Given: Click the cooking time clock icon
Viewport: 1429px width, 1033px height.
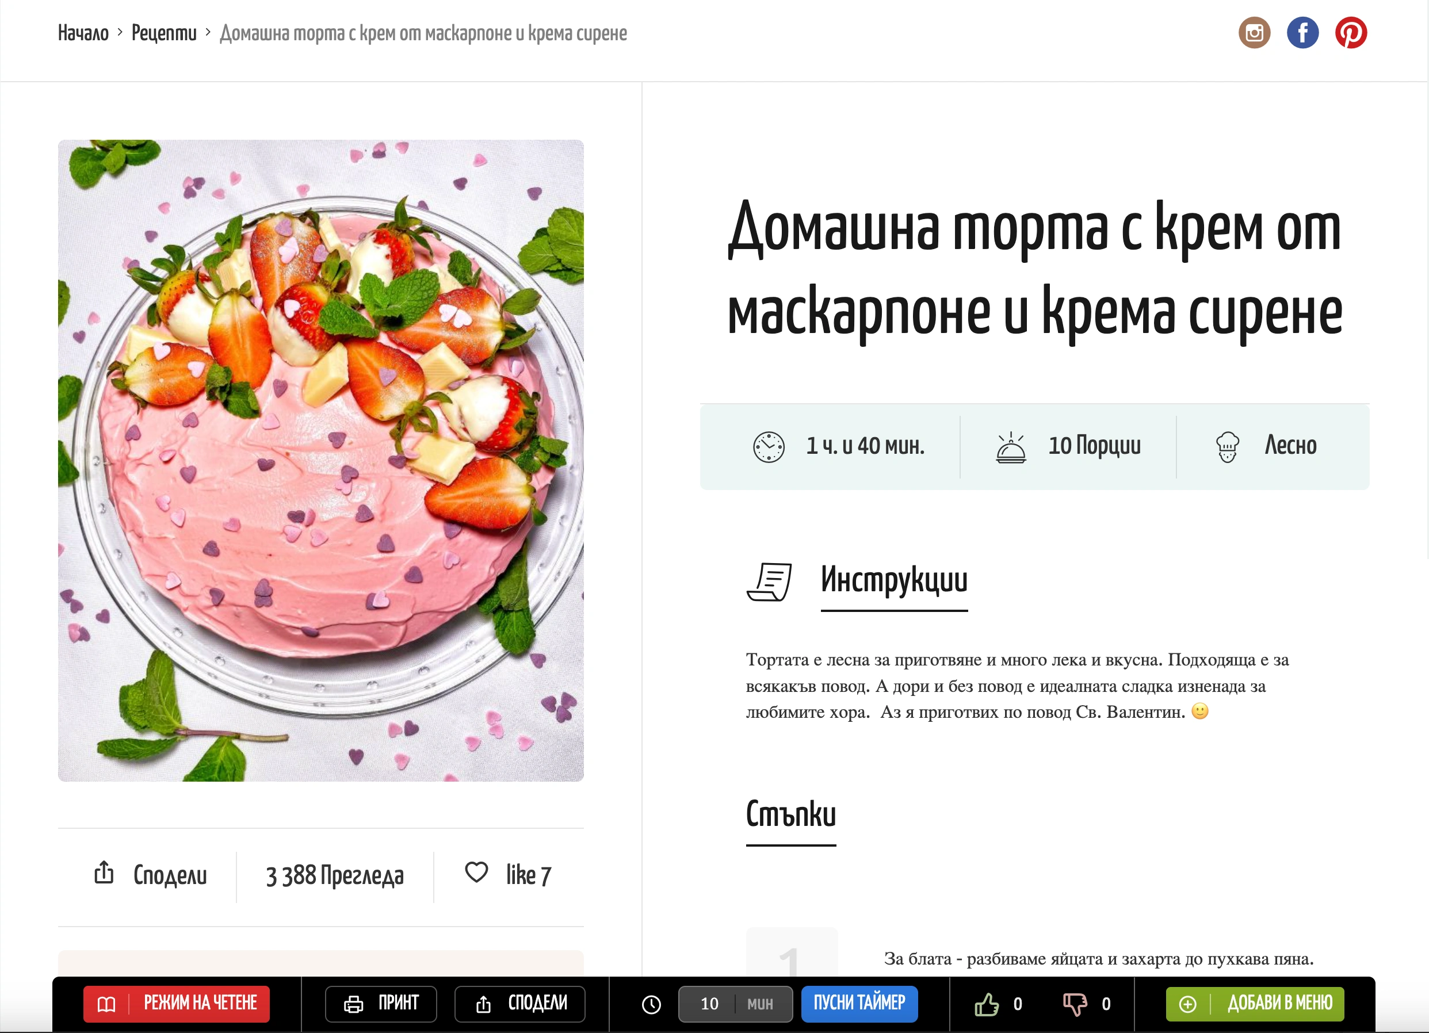Looking at the screenshot, I should 769,447.
